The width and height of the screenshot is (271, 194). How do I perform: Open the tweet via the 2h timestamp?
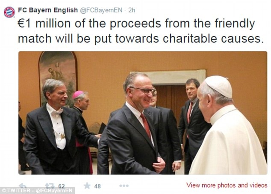132,10
